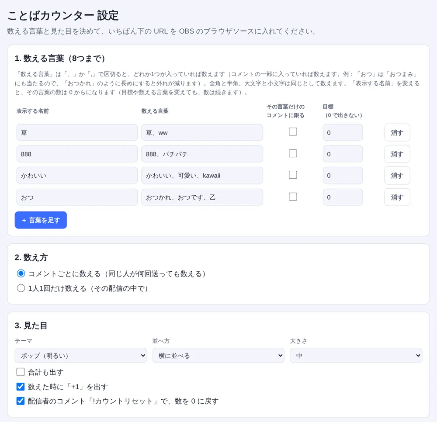Select 「1人1回だけ数える」 radio option
437x422 pixels.
[x=21, y=288]
